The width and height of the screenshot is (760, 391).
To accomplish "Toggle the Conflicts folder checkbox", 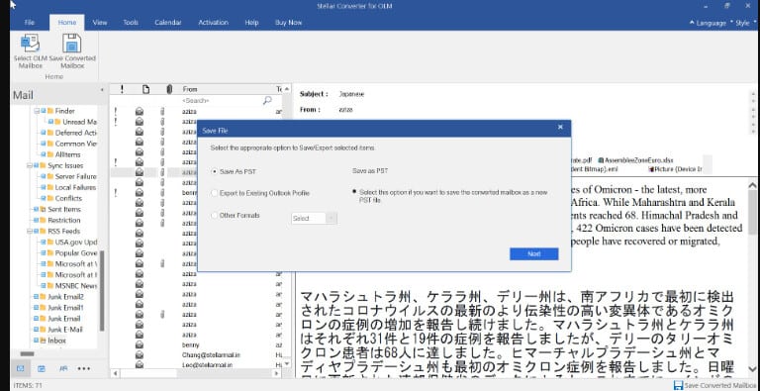I will [43, 198].
